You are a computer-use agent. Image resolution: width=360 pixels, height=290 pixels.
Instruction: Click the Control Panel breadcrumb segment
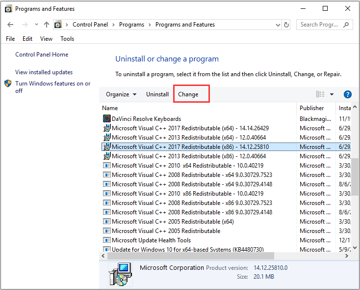click(x=90, y=25)
